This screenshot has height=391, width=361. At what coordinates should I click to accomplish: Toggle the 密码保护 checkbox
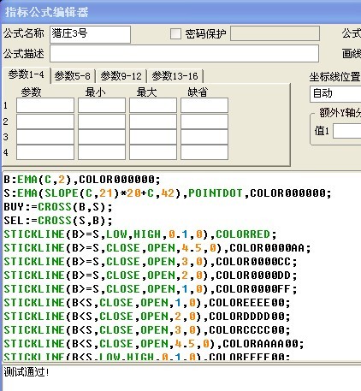click(x=175, y=34)
